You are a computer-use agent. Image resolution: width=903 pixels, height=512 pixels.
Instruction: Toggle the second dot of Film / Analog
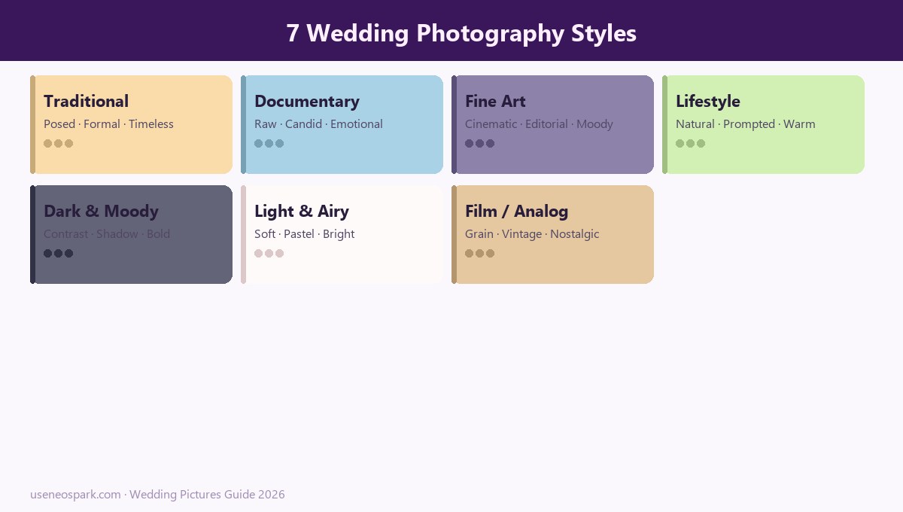click(480, 253)
